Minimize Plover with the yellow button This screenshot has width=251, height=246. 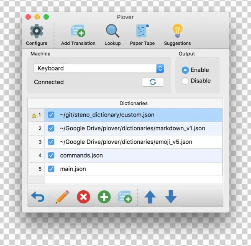click(x=37, y=17)
